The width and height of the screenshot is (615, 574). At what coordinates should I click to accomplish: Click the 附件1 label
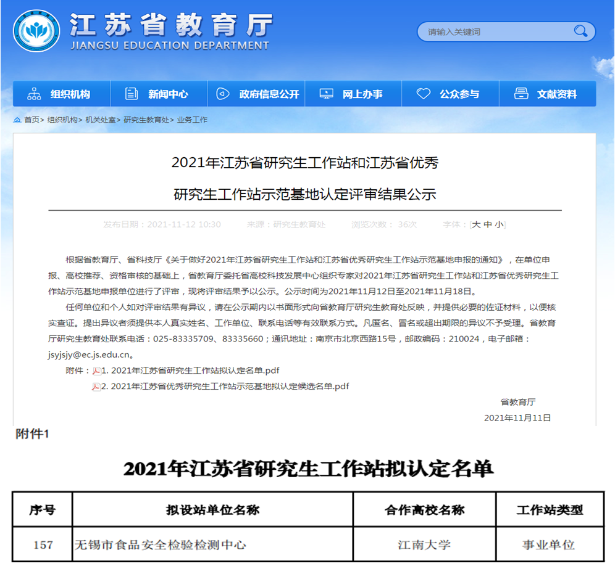click(32, 434)
